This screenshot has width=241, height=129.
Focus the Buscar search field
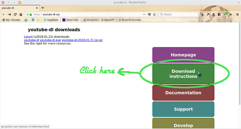(179, 14)
